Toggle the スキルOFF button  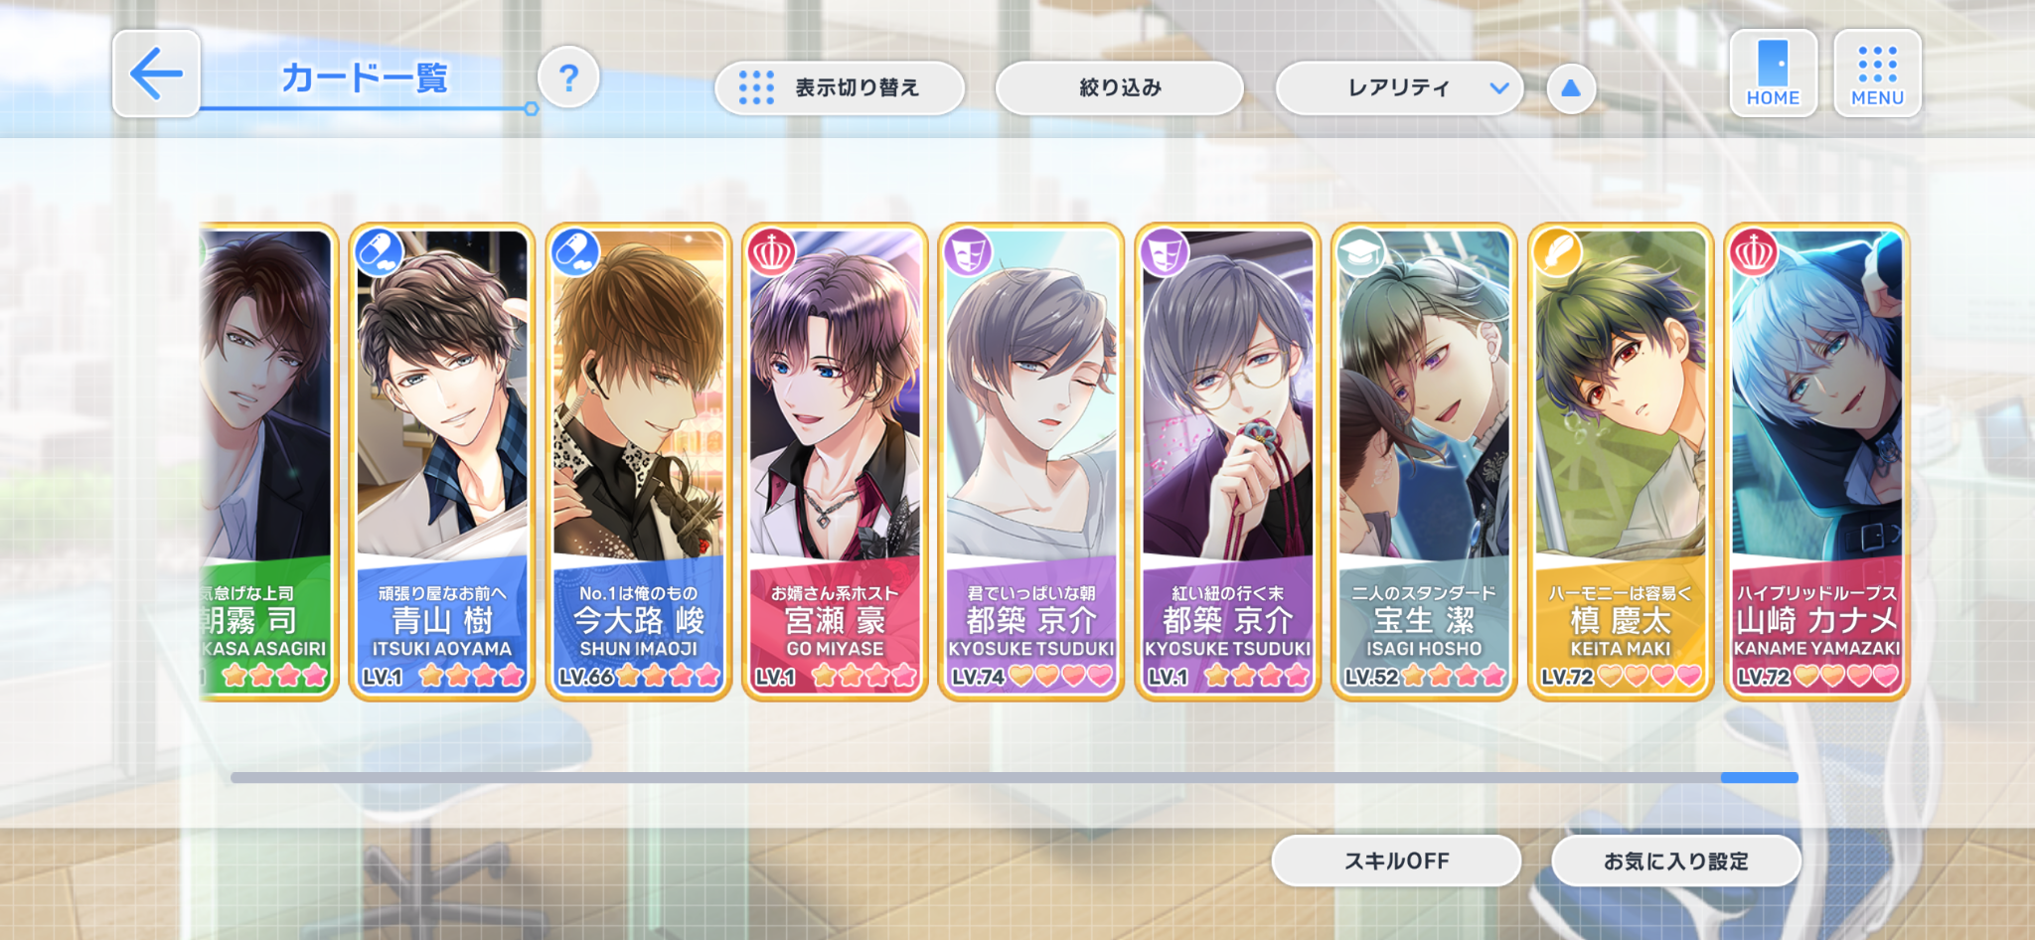(1396, 861)
